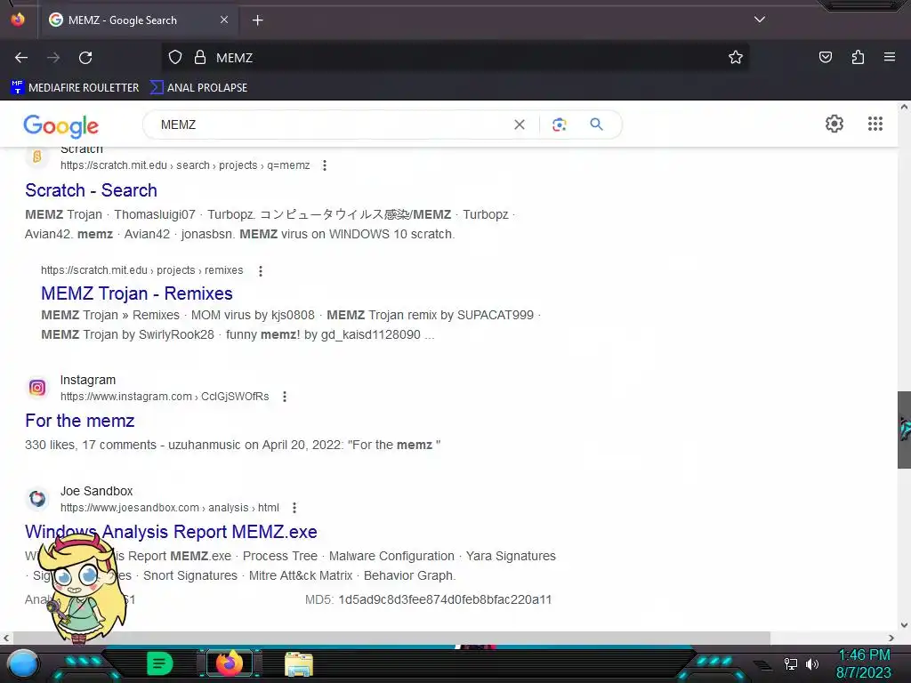Open more options for Remixes result

click(261, 270)
